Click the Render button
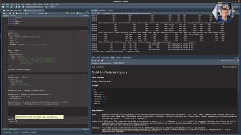241x135 pixels. click(40, 13)
